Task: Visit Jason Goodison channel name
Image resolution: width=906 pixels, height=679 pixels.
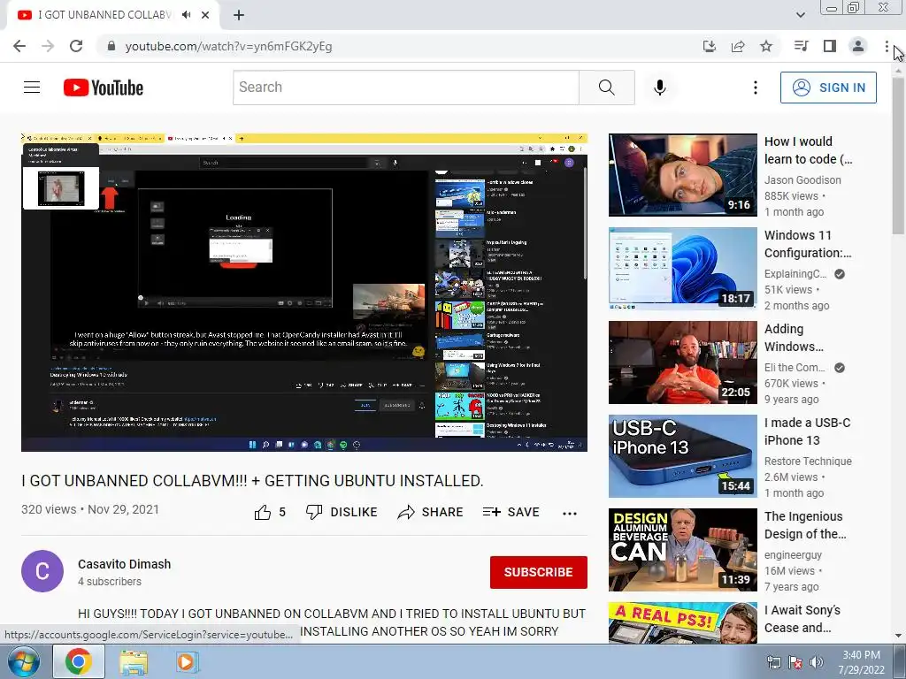Action: (x=802, y=180)
